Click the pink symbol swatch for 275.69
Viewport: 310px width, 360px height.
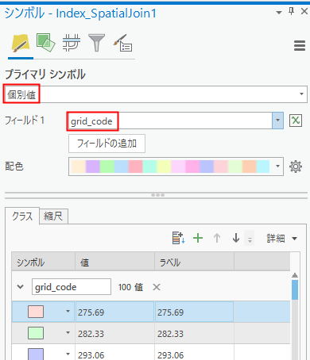[x=36, y=312]
